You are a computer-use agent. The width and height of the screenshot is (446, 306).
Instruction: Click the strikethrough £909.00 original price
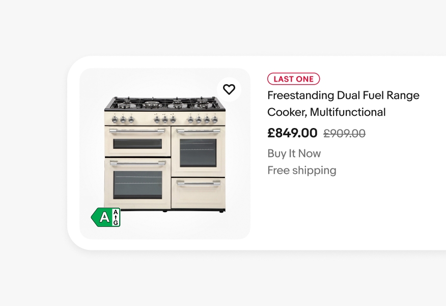pyautogui.click(x=344, y=133)
